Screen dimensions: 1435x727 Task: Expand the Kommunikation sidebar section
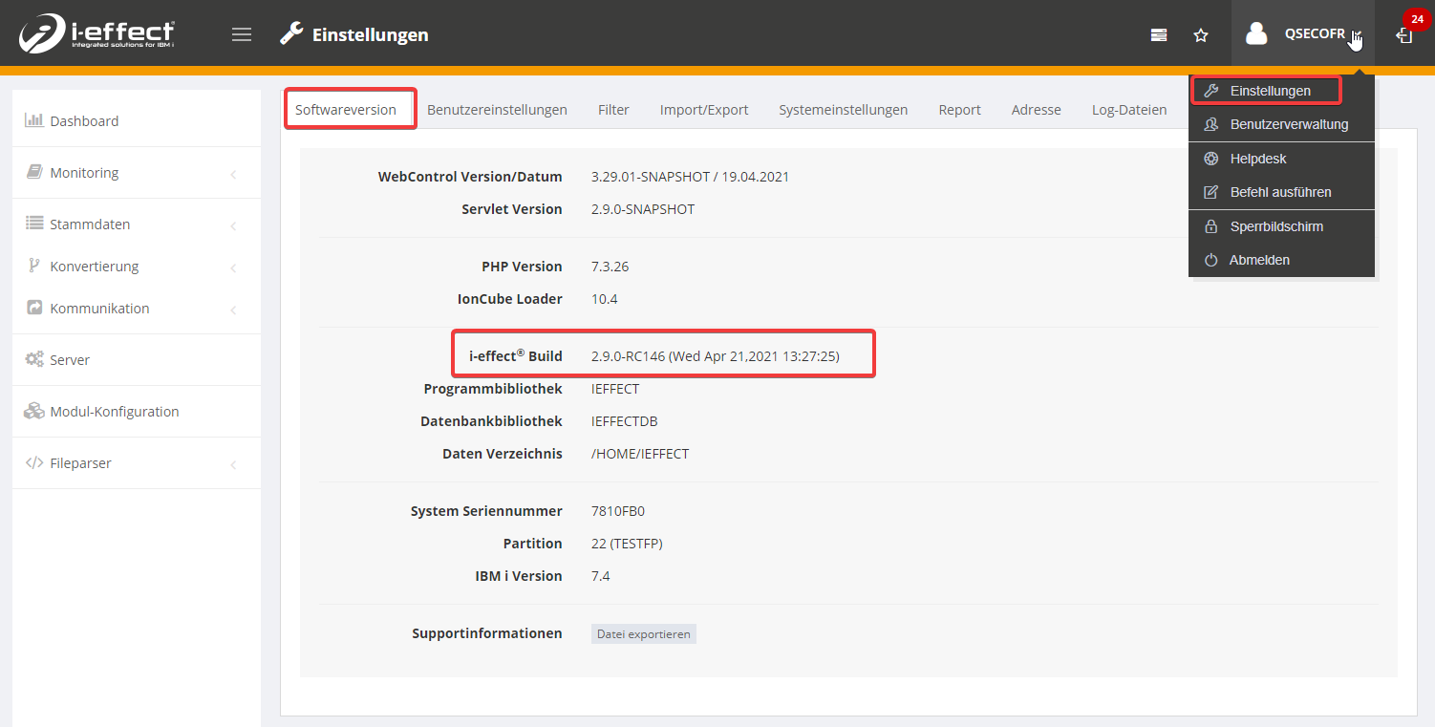(x=99, y=309)
